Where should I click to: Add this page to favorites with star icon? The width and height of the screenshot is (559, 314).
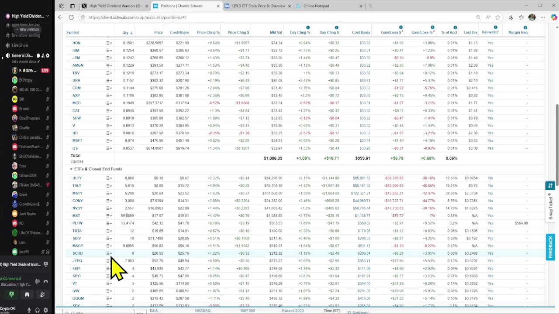[497, 17]
